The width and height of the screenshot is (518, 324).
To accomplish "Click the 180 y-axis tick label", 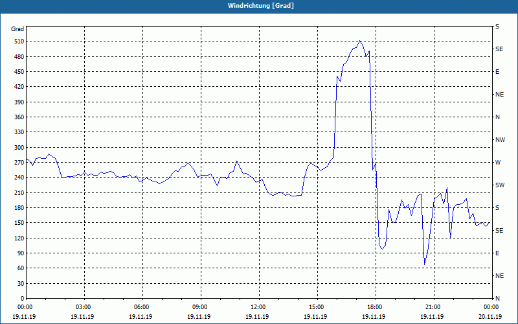I will tap(19, 208).
